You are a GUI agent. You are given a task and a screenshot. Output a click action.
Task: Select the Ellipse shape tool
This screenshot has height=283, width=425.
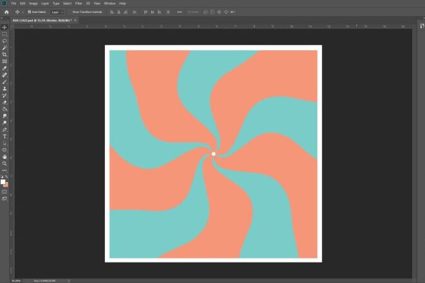pyautogui.click(x=5, y=150)
